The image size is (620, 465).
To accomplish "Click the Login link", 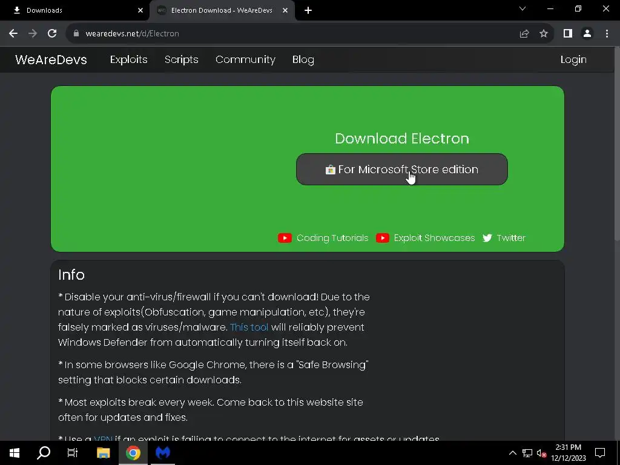I will tap(573, 60).
